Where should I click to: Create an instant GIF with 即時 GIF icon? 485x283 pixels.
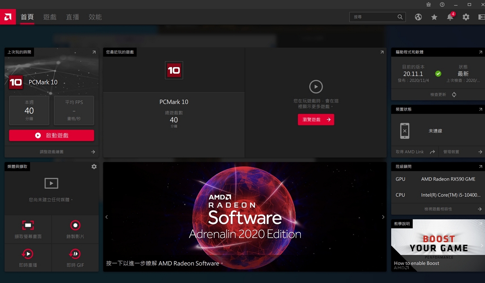(75, 254)
